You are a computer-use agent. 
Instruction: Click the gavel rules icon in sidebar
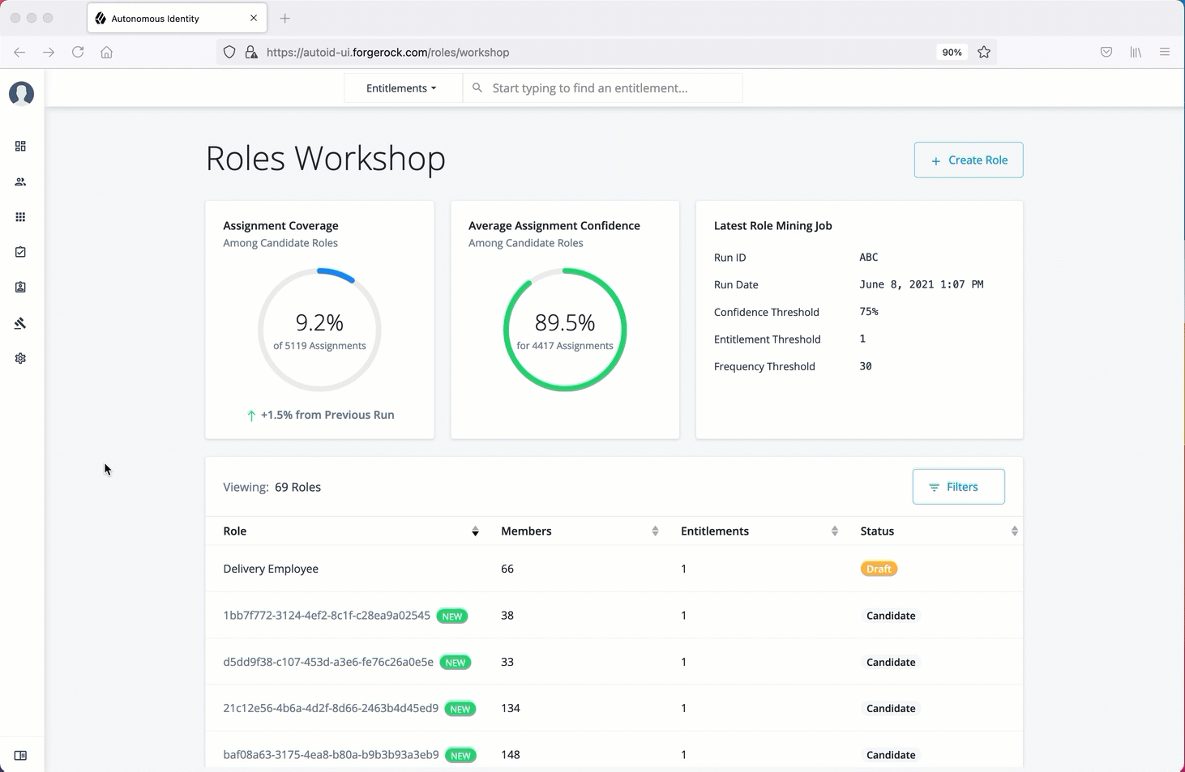[20, 323]
